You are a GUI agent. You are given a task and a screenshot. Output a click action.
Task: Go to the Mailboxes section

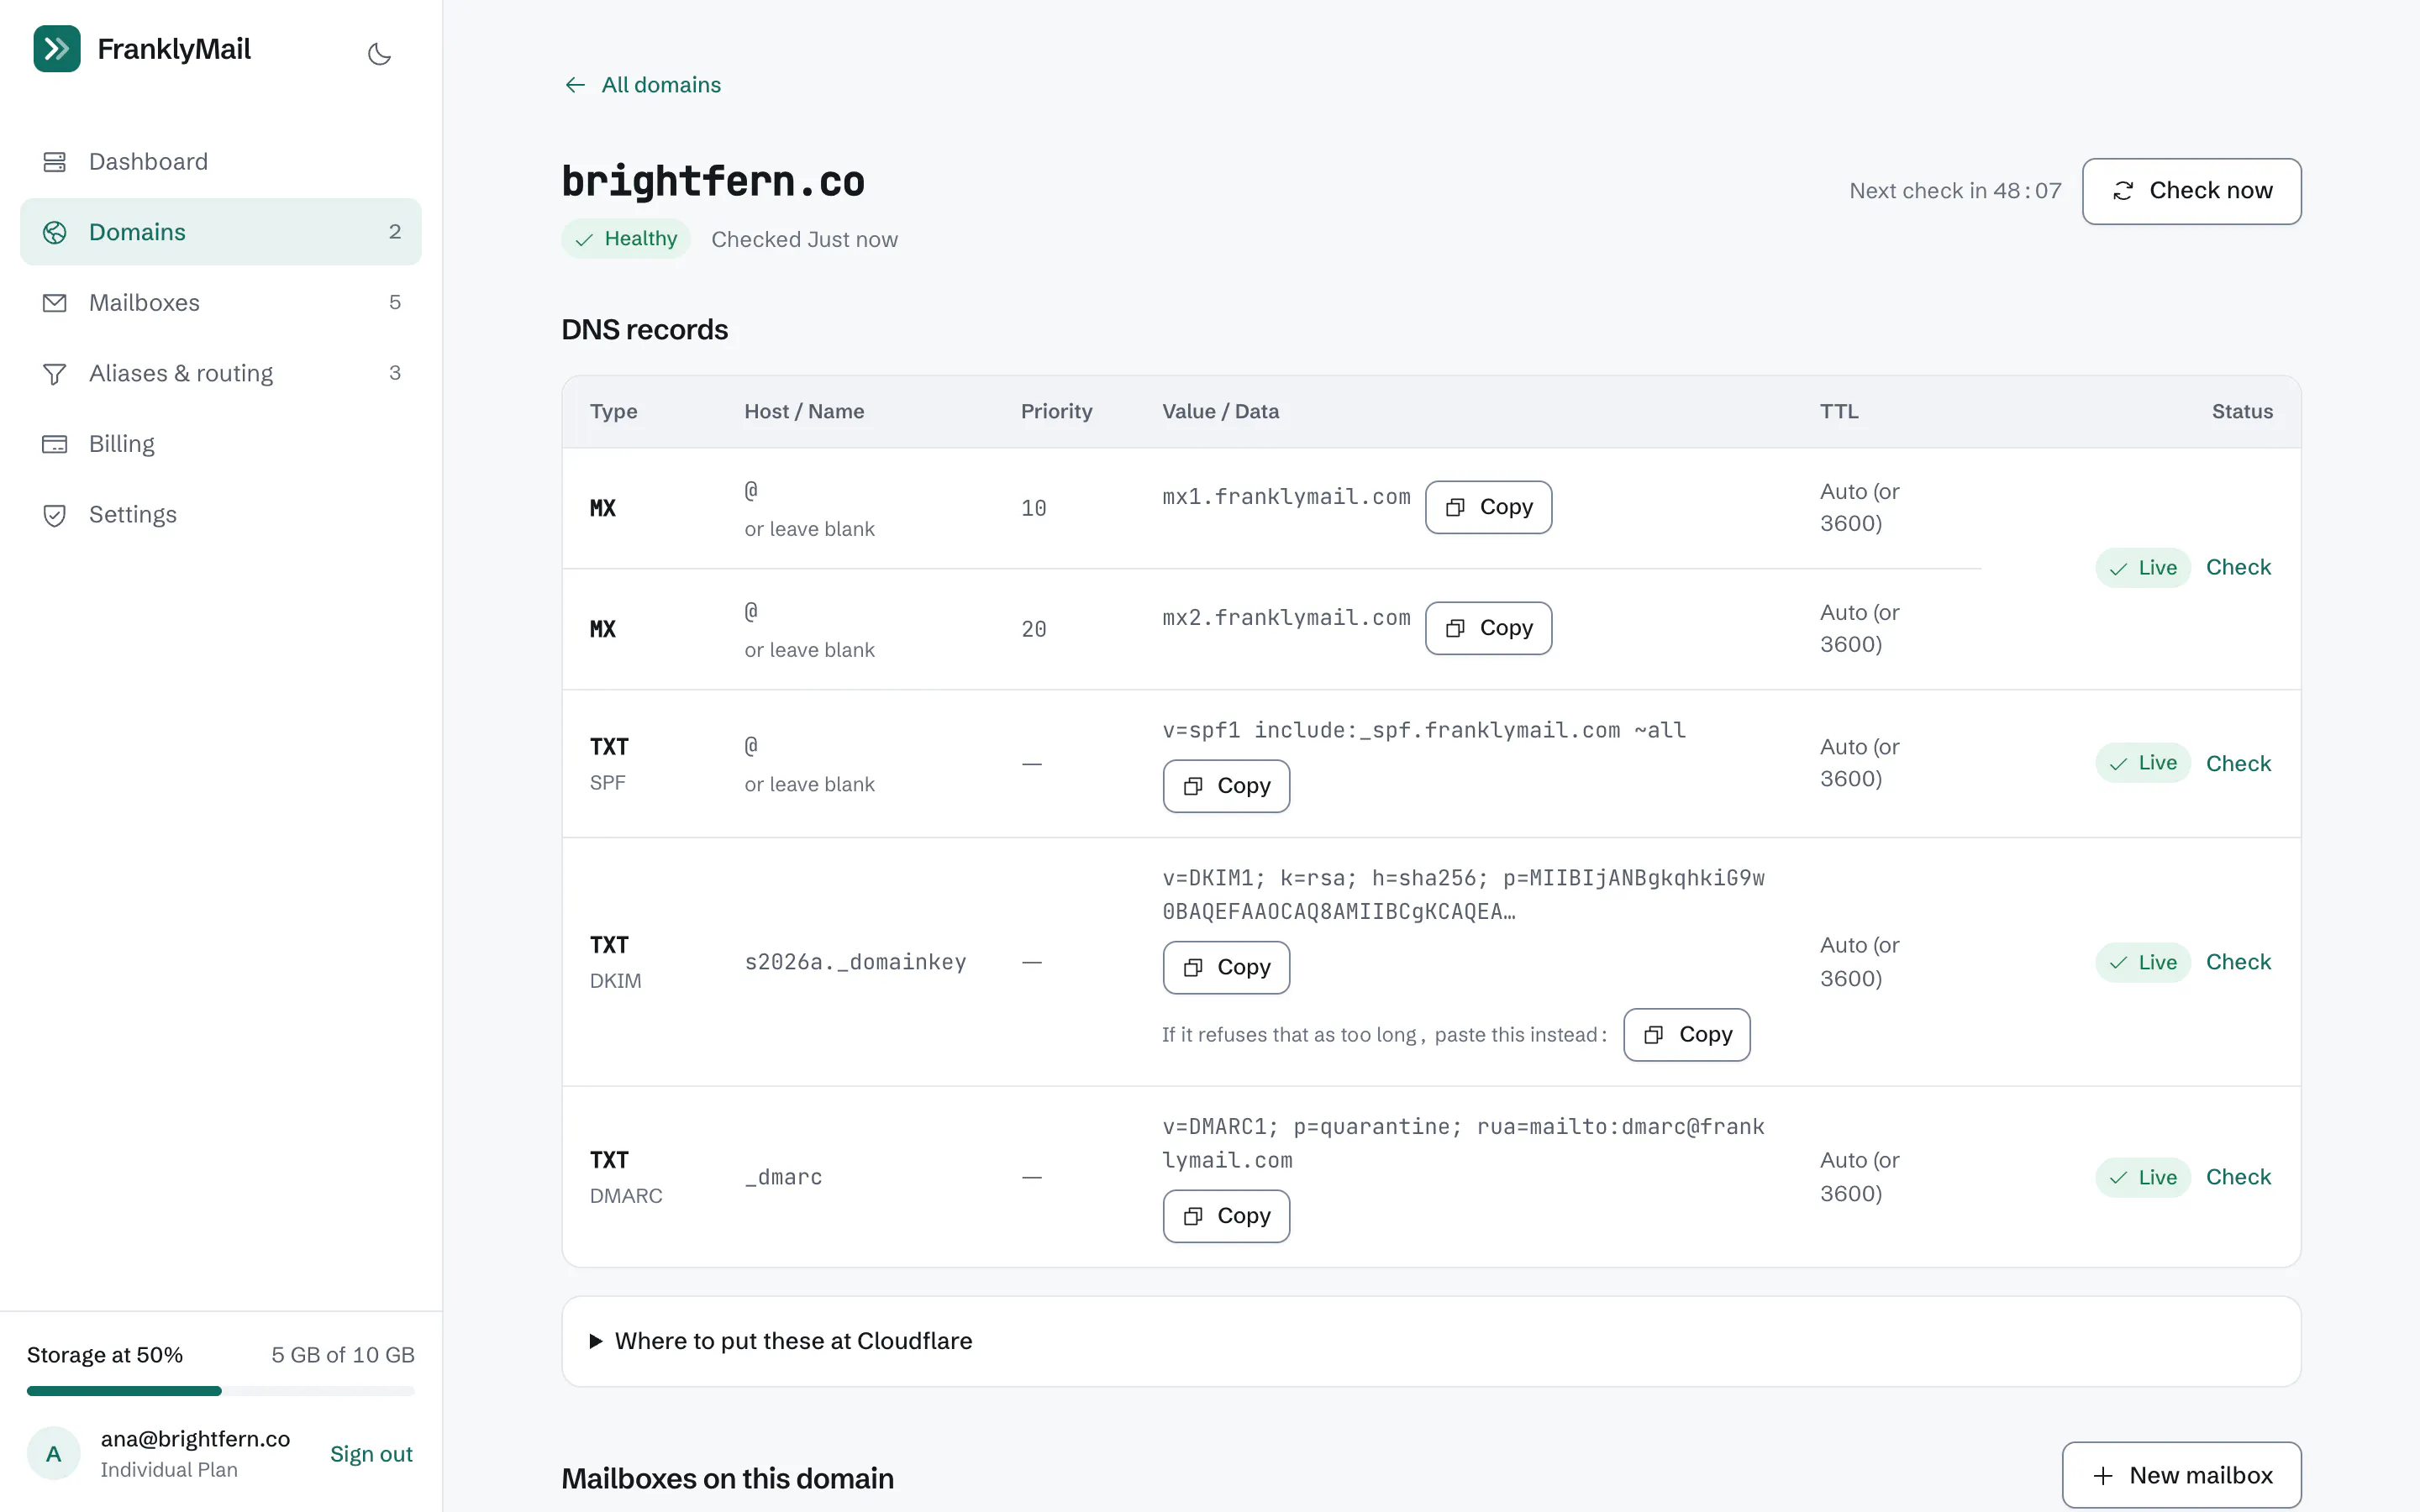(221, 303)
